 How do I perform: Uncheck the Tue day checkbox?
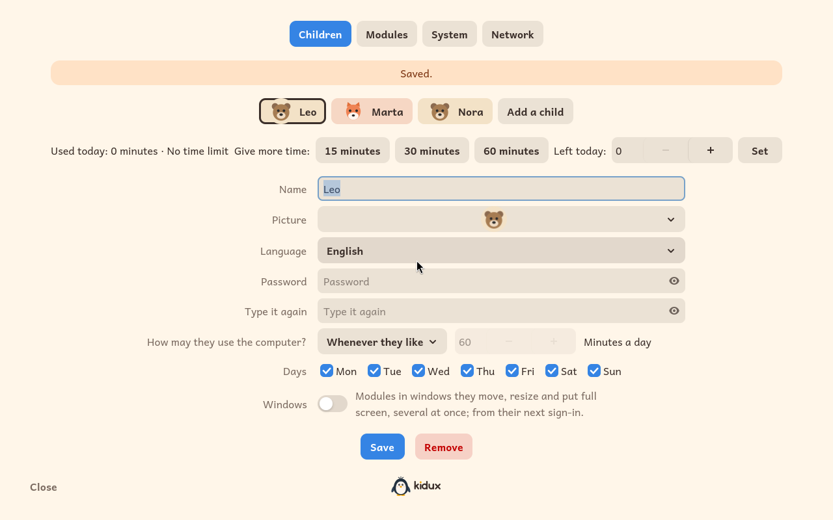coord(374,370)
